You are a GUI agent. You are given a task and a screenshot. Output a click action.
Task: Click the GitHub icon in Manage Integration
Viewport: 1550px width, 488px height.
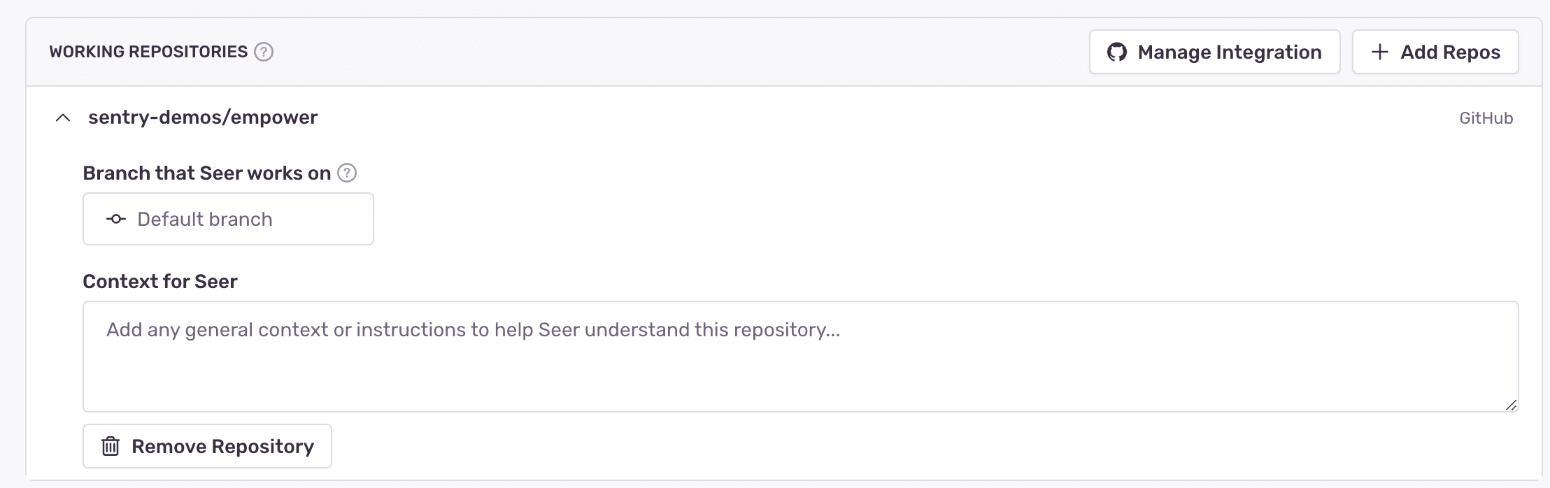pos(1117,52)
